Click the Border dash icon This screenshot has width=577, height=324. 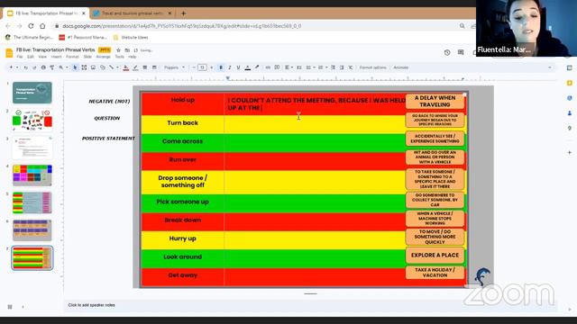[x=154, y=67]
